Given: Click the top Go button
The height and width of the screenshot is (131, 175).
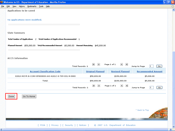Looking at the screenshot, I should [159, 66].
